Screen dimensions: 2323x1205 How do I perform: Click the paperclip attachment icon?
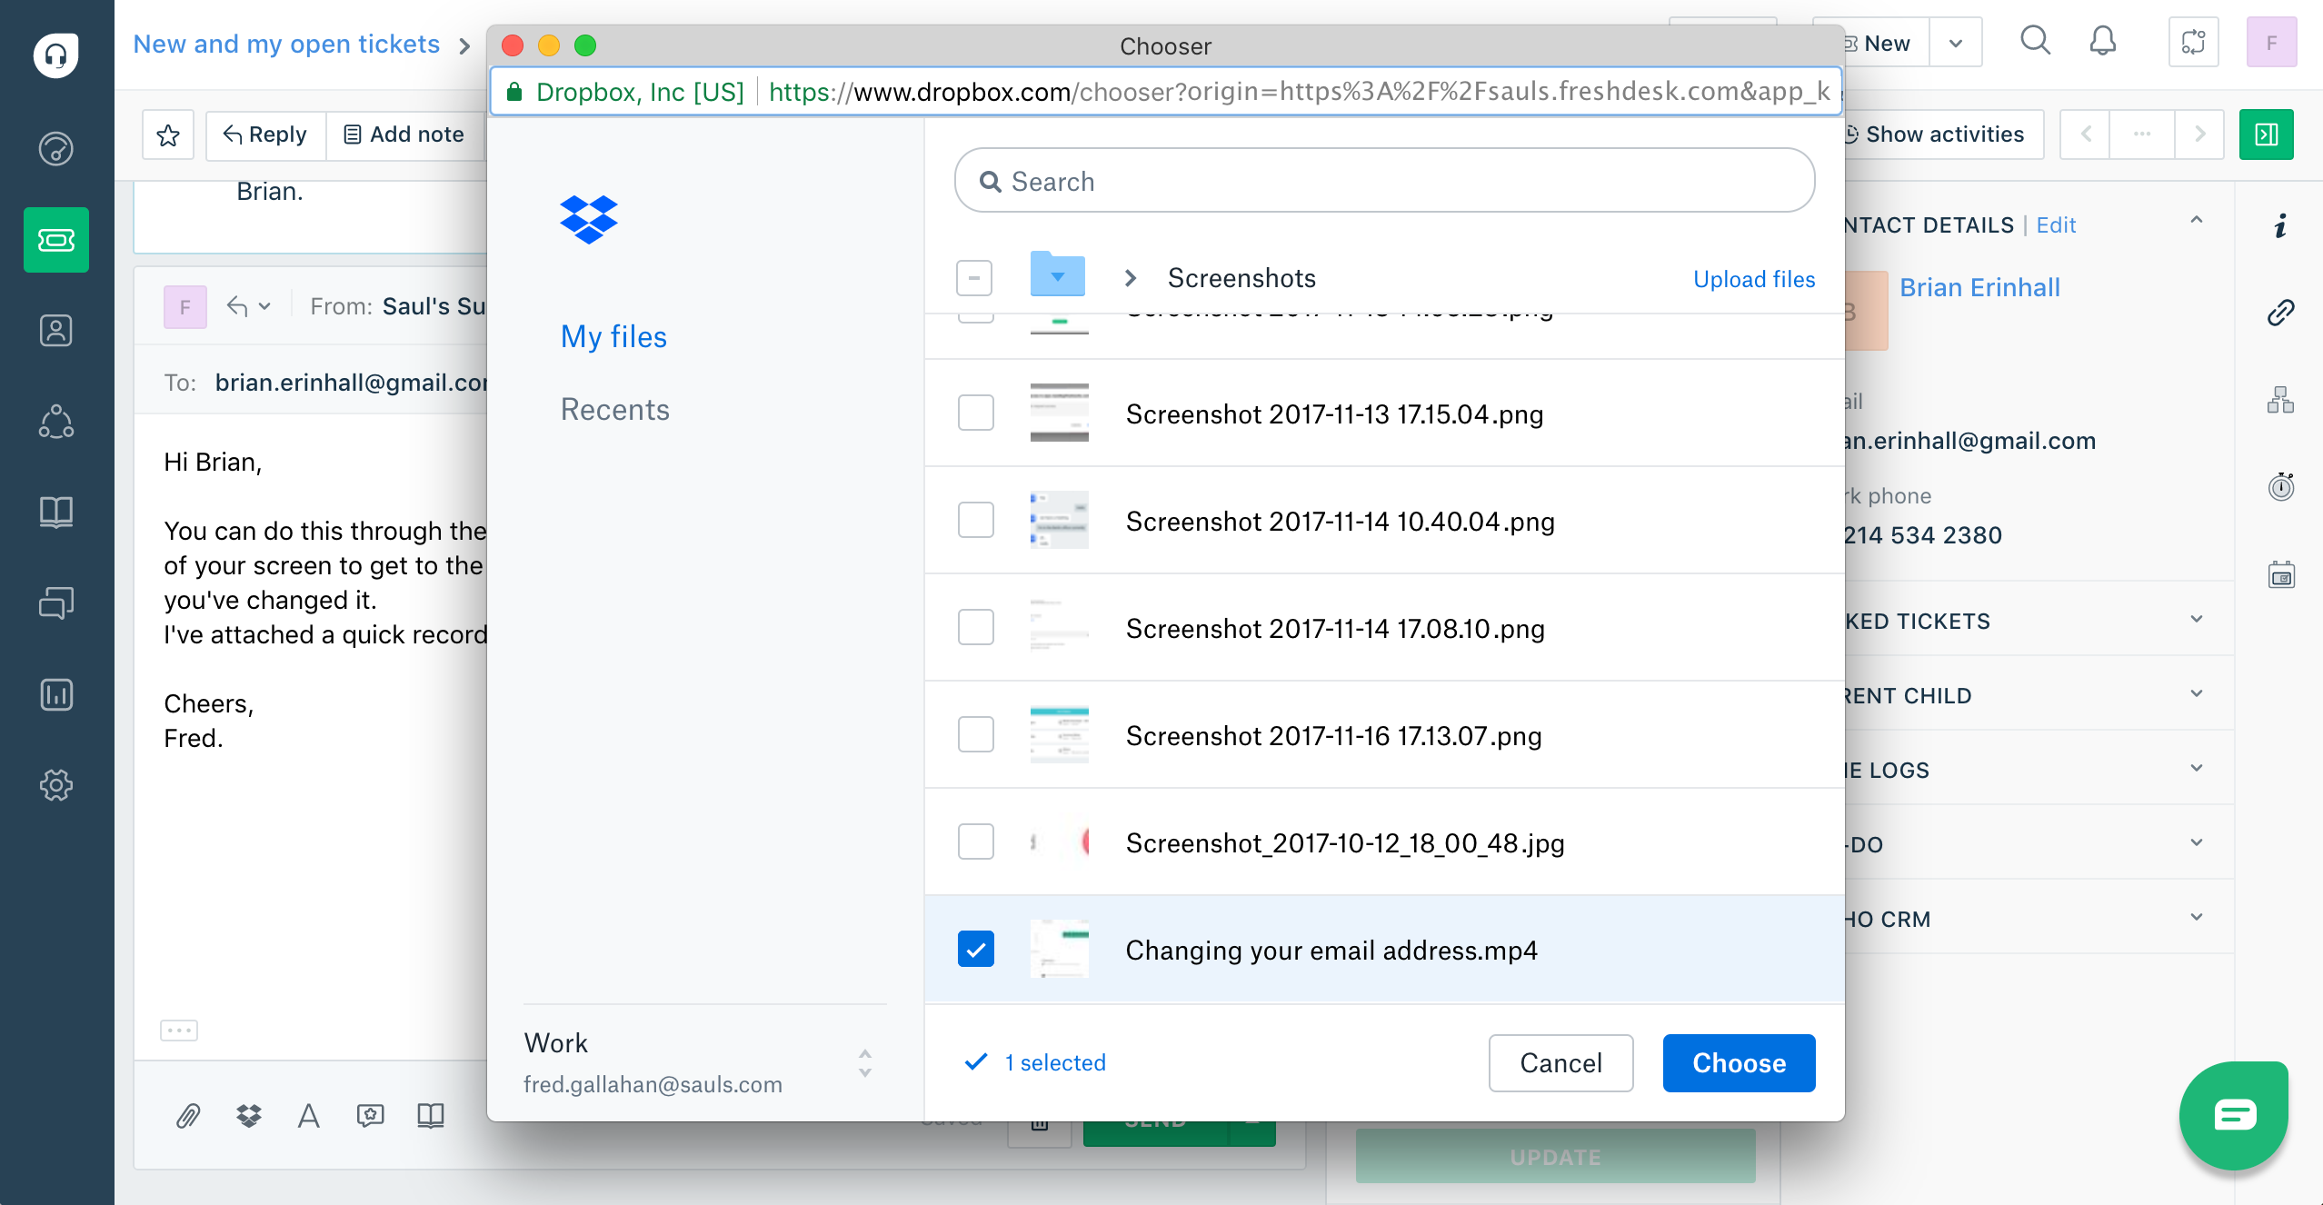(x=188, y=1116)
